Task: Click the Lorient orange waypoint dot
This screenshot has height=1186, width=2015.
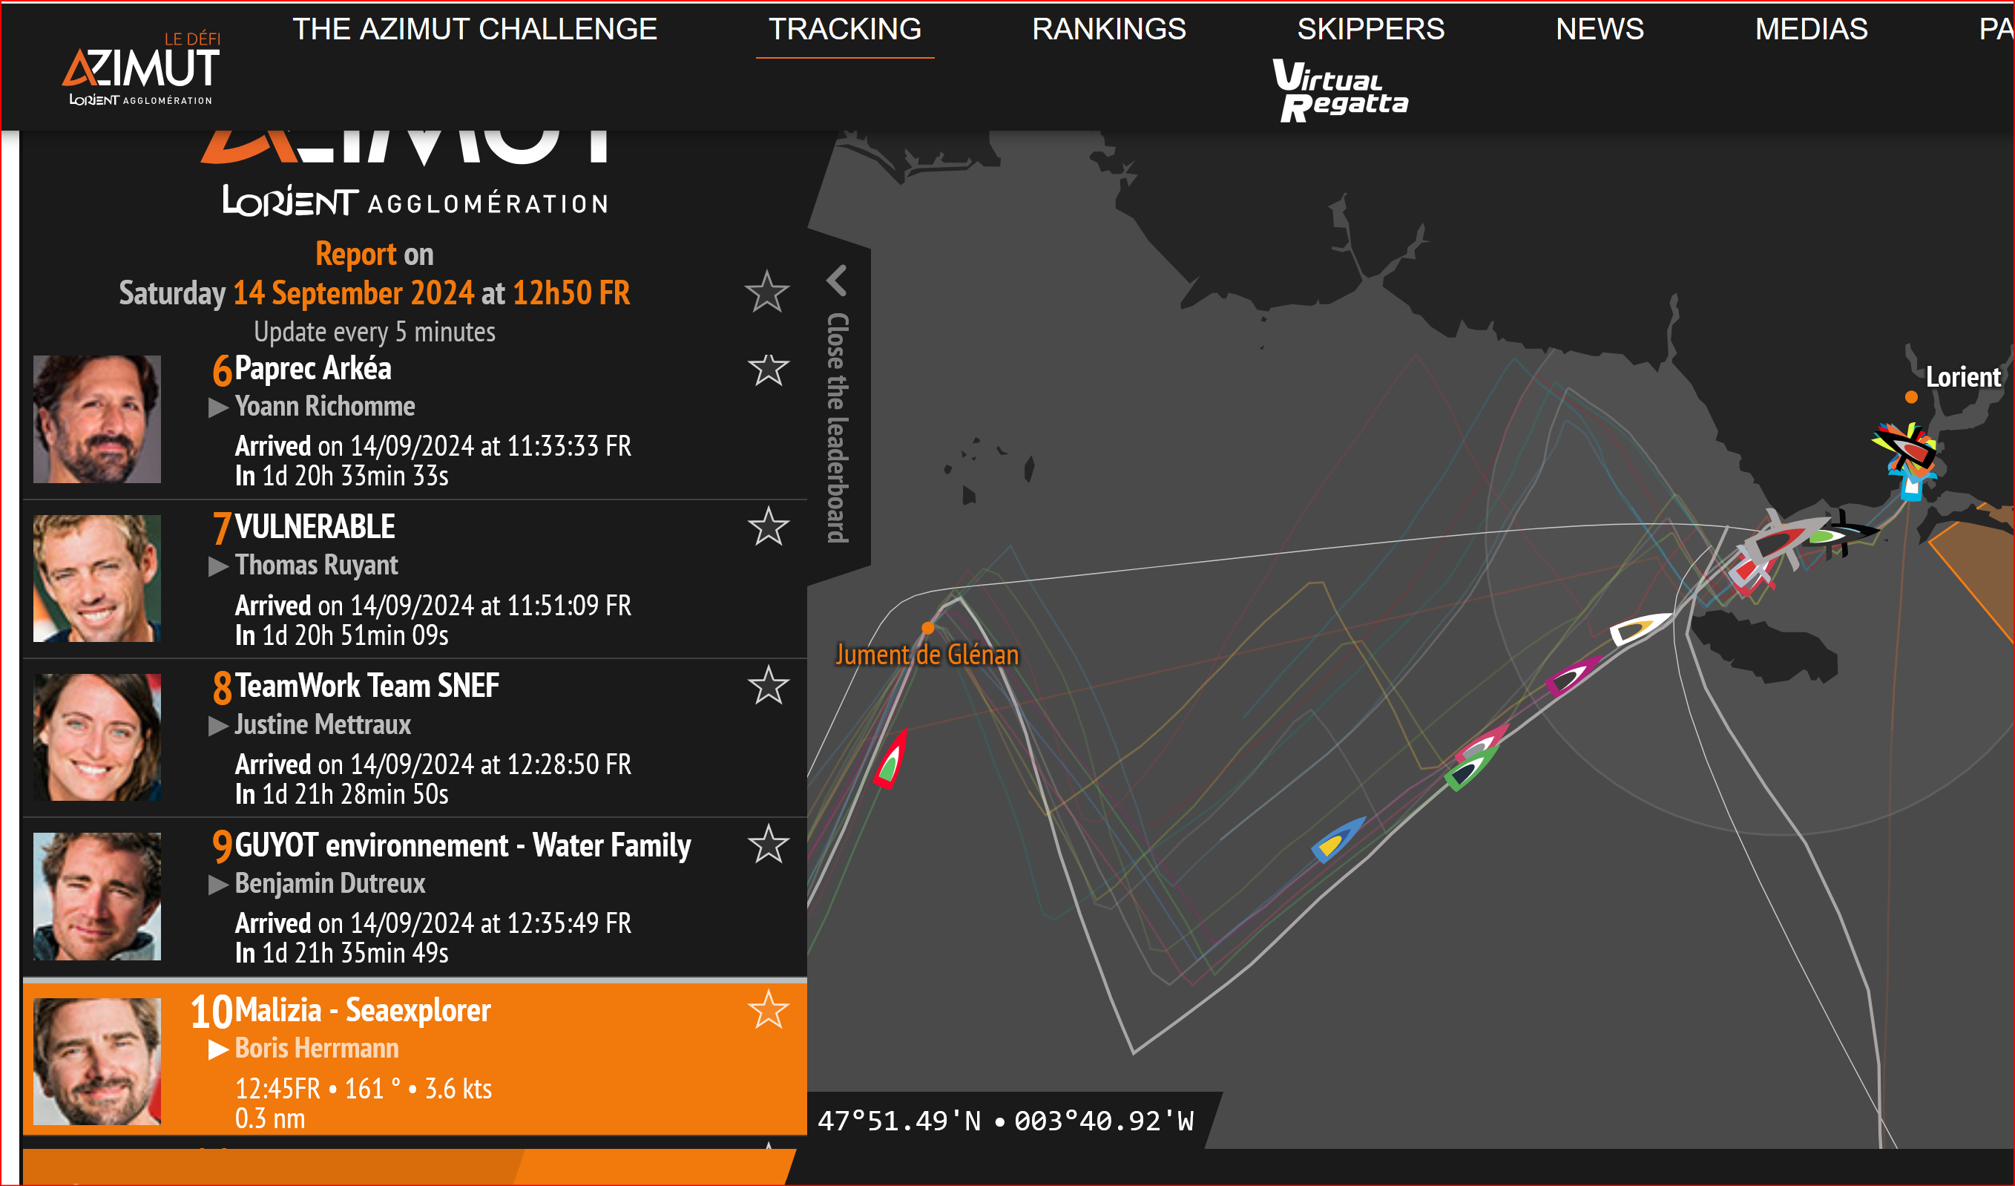Action: (x=1911, y=398)
